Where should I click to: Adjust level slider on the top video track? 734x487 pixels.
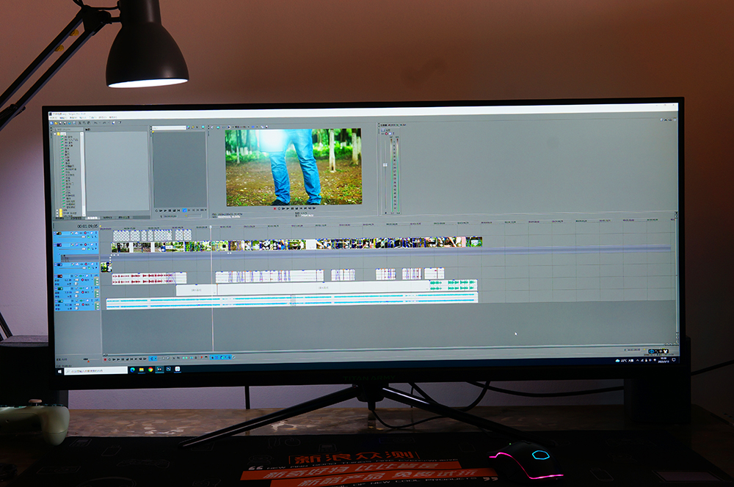click(x=84, y=237)
